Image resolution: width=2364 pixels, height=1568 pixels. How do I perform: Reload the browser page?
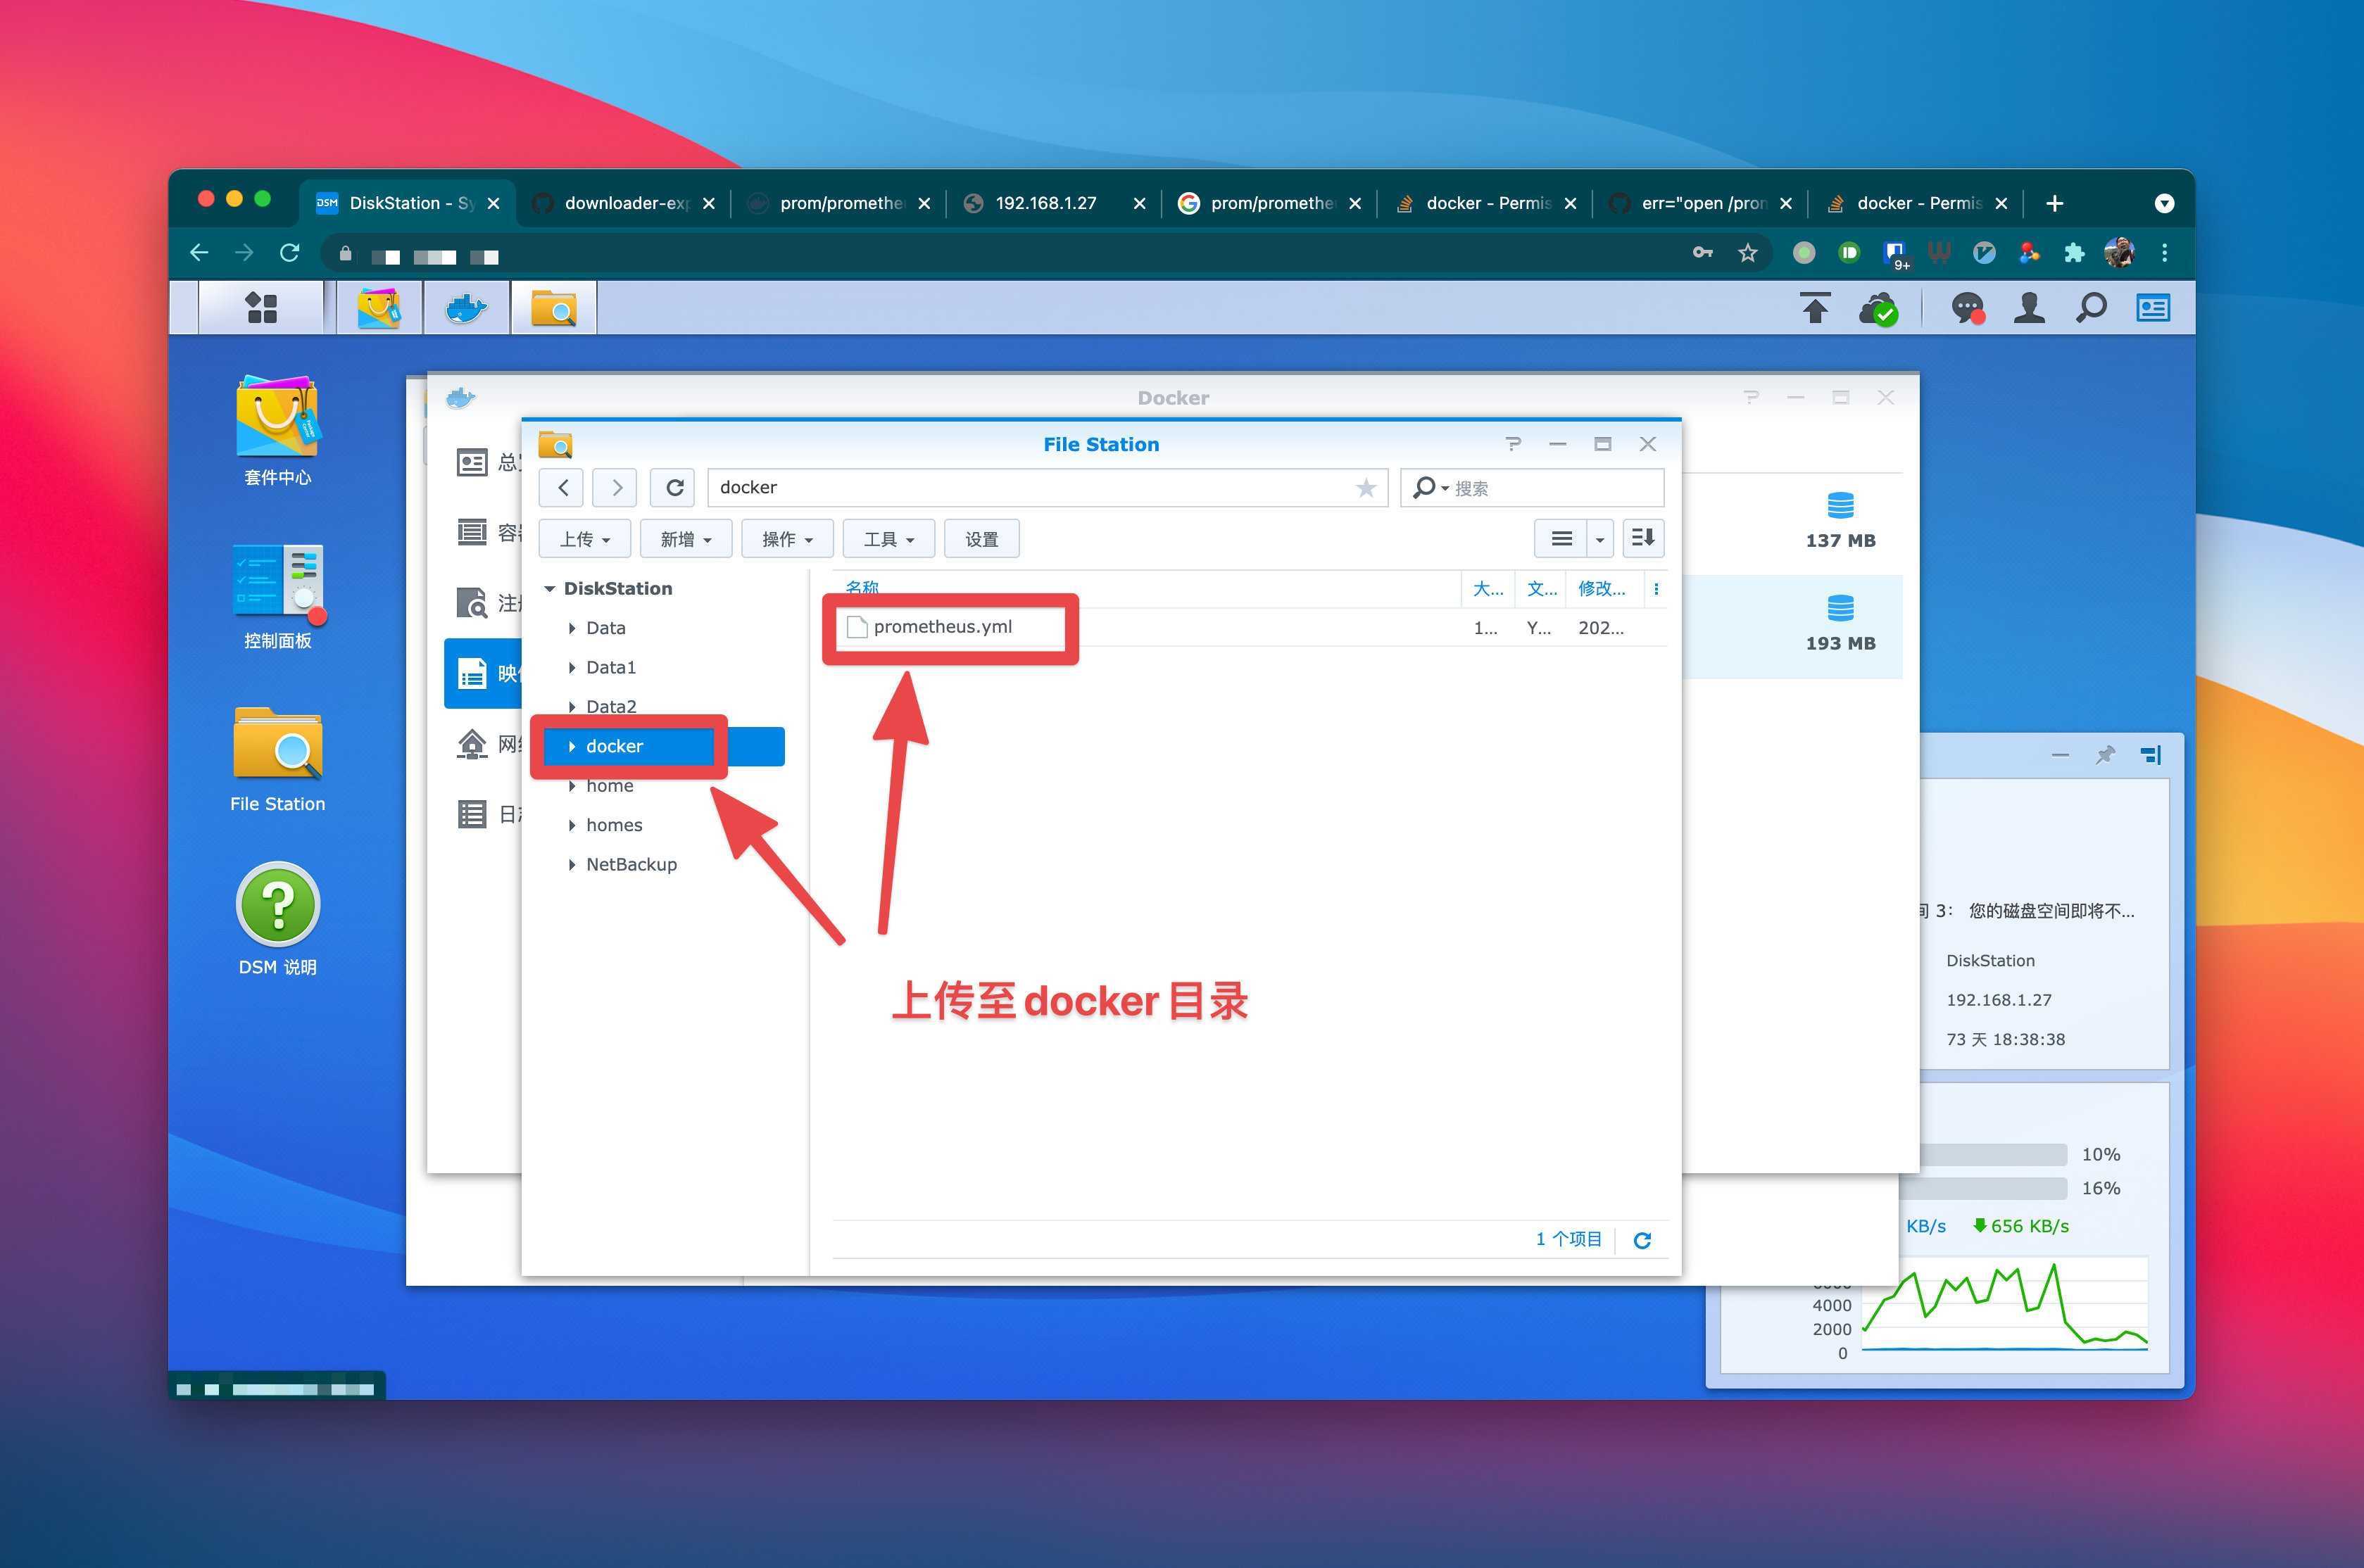[290, 253]
